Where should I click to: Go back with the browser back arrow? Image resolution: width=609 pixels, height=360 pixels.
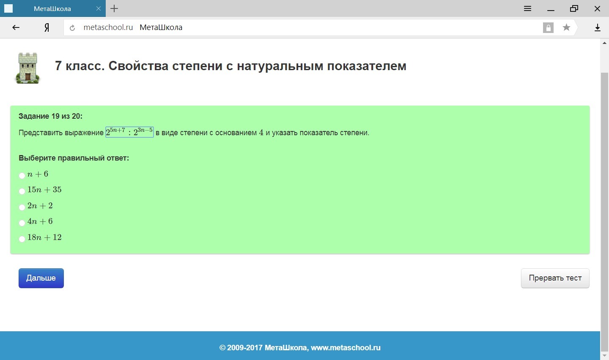16,27
